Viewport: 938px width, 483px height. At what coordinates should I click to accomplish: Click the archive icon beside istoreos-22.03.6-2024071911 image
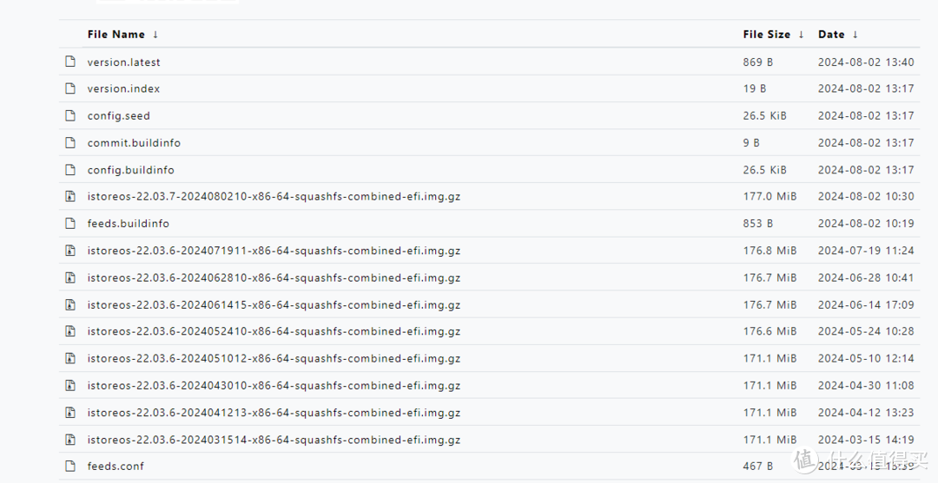(70, 250)
